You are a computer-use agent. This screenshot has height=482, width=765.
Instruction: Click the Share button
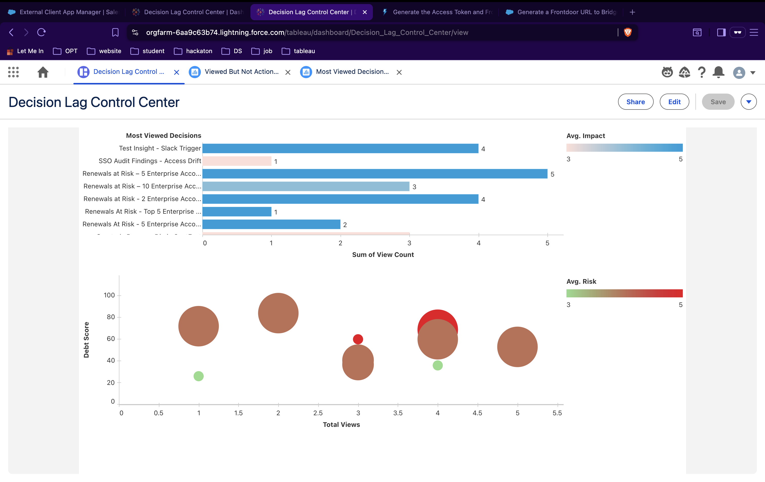[x=635, y=102]
